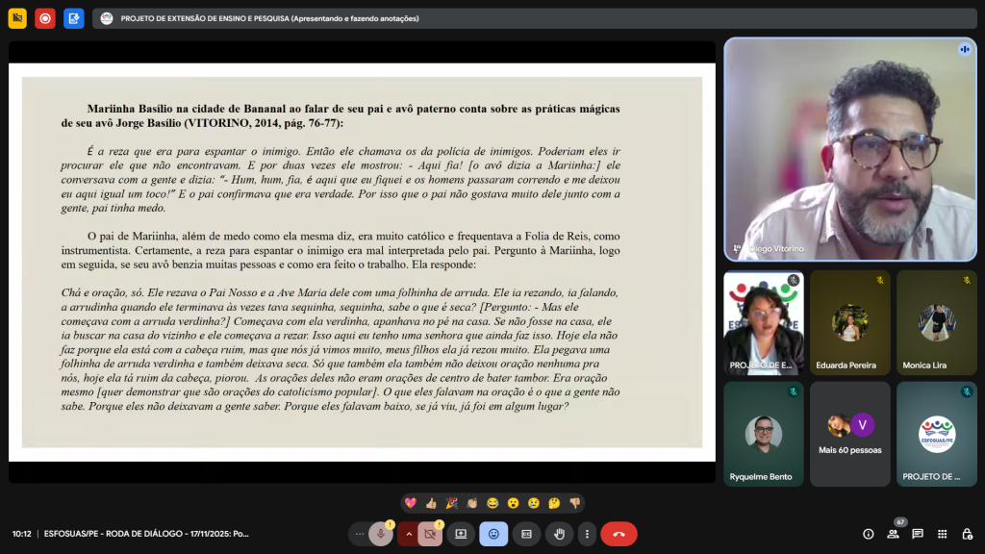Raise hand using the hand icon

[559, 534]
